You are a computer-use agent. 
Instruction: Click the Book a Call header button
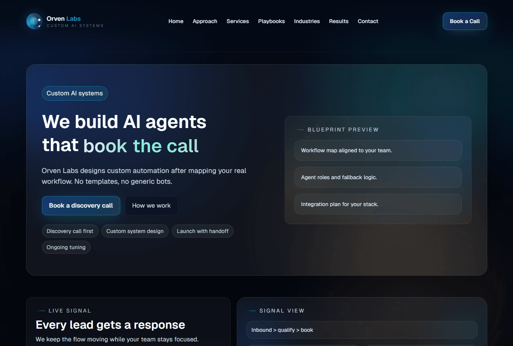coord(465,21)
